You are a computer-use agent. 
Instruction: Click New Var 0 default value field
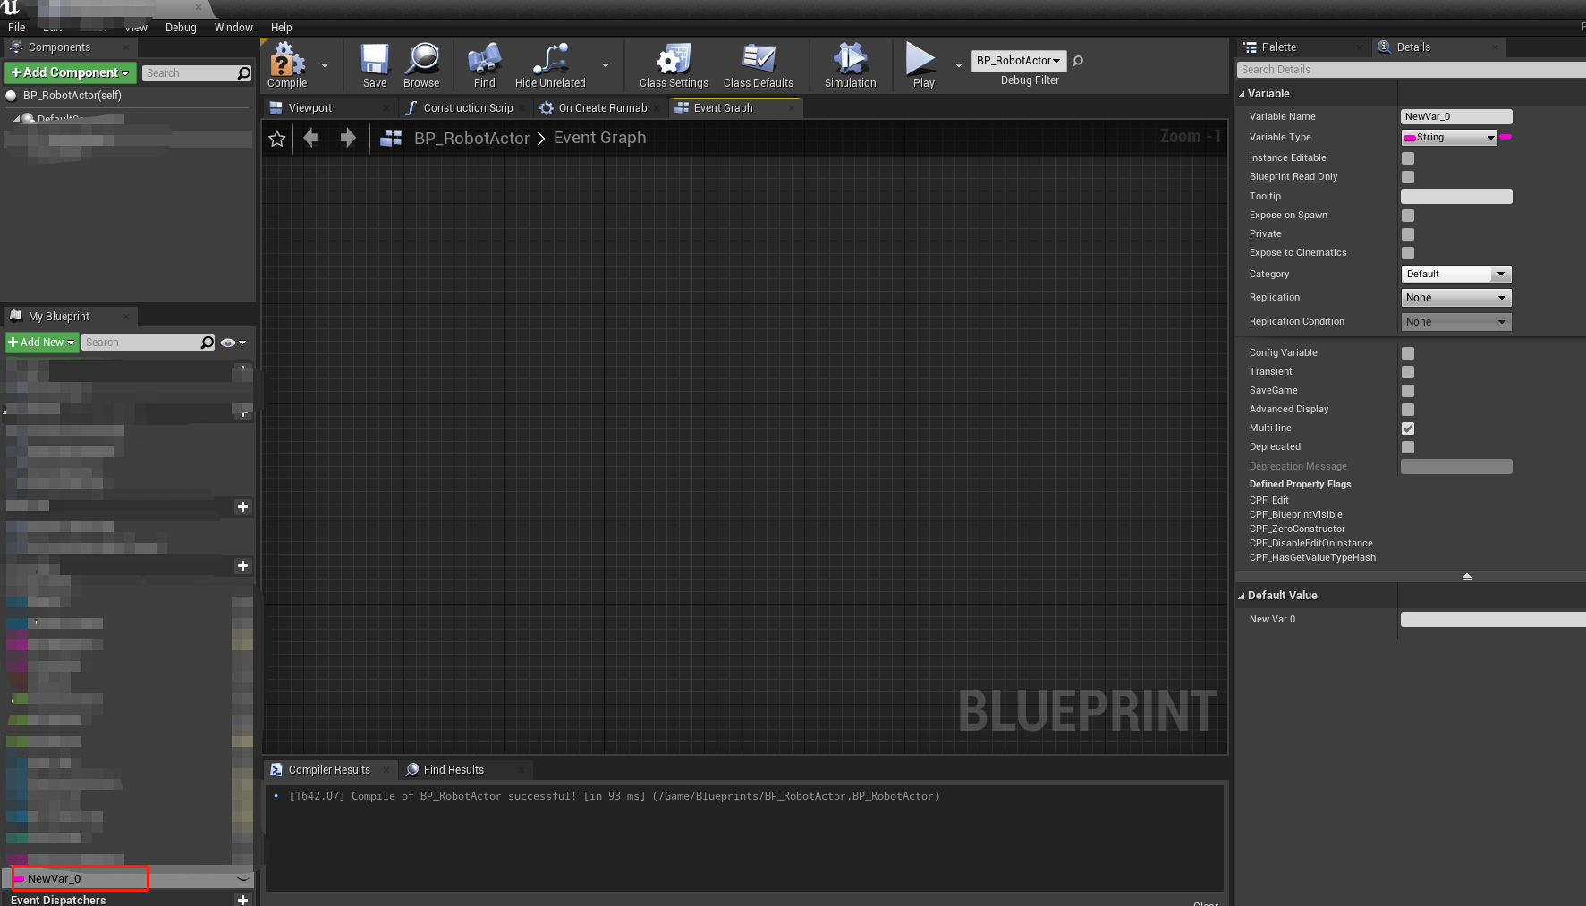click(1492, 620)
